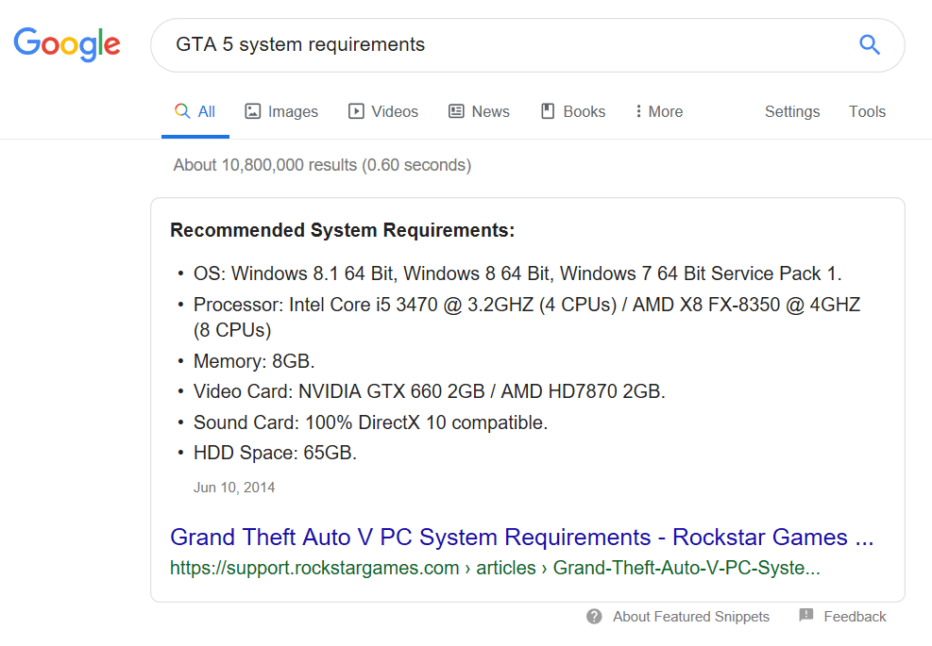The width and height of the screenshot is (932, 646).
Task: Click the 'About 10,800,000 results' text
Action: tap(322, 165)
